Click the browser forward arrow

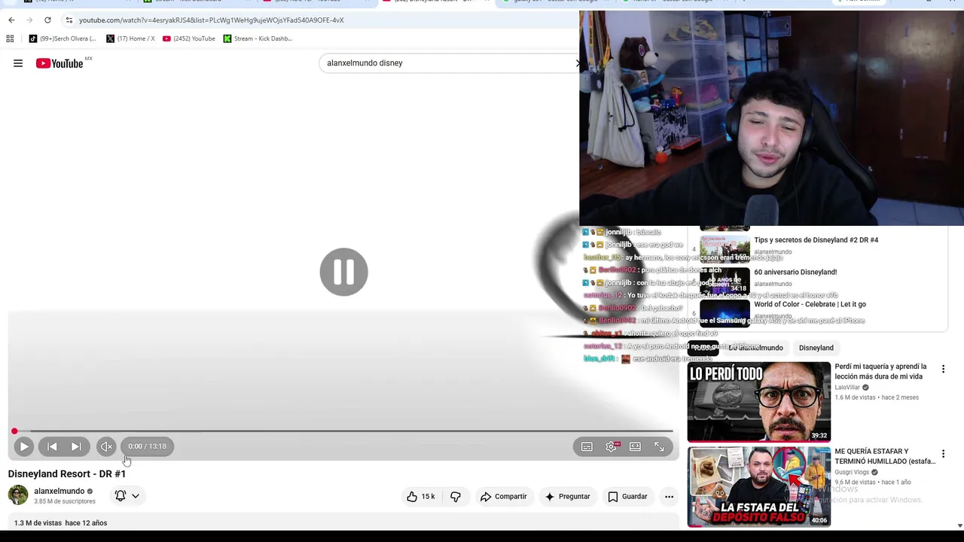coord(29,20)
